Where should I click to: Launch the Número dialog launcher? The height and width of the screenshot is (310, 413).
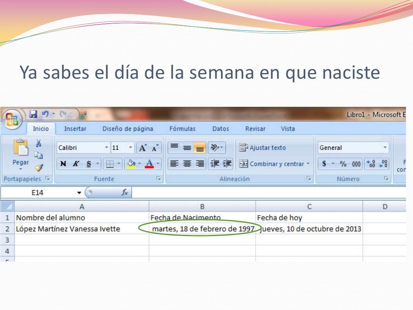coord(386,179)
